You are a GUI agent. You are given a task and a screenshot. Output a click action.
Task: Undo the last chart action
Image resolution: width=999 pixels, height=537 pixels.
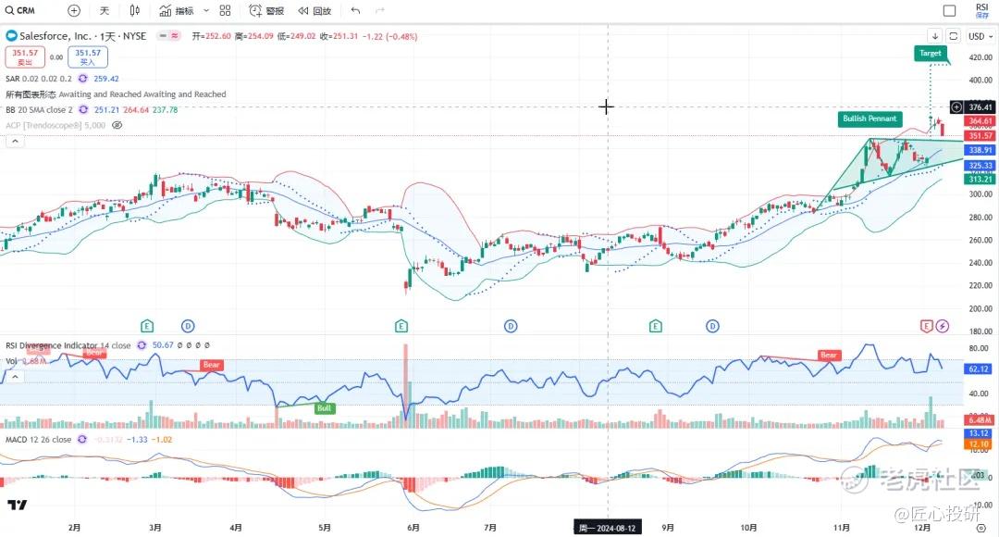[x=355, y=10]
